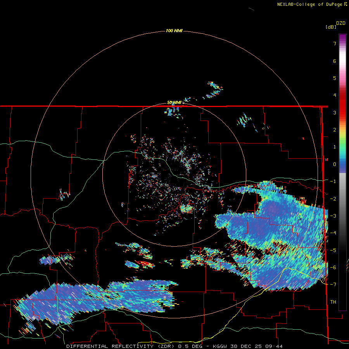Click the 100 NMI range ring label
This screenshot has height=349, width=349.
(x=174, y=31)
